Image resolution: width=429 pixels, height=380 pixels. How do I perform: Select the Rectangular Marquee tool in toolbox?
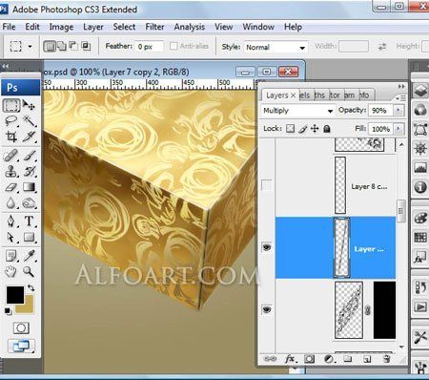(x=11, y=105)
